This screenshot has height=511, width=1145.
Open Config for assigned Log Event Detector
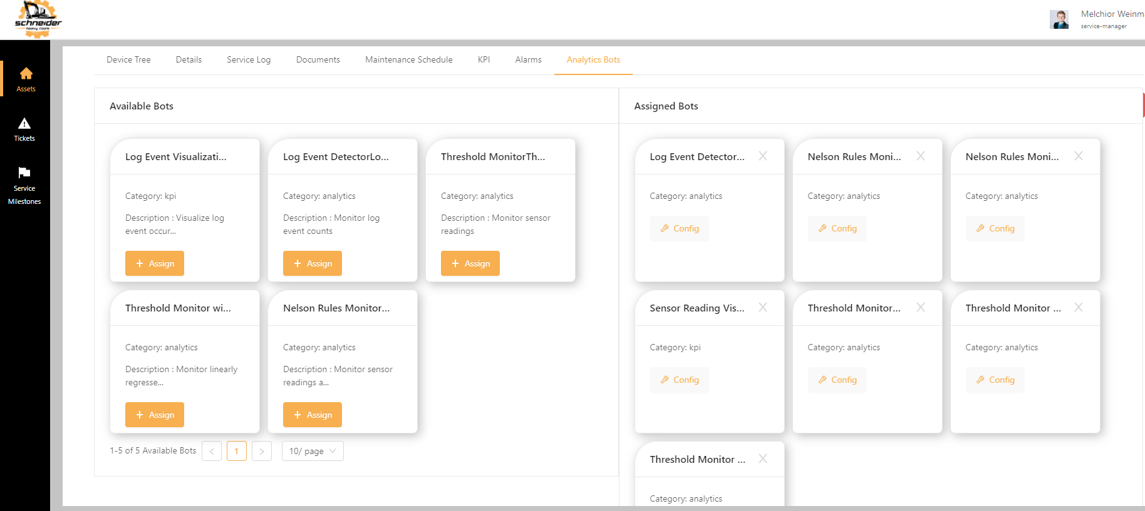[x=680, y=228]
